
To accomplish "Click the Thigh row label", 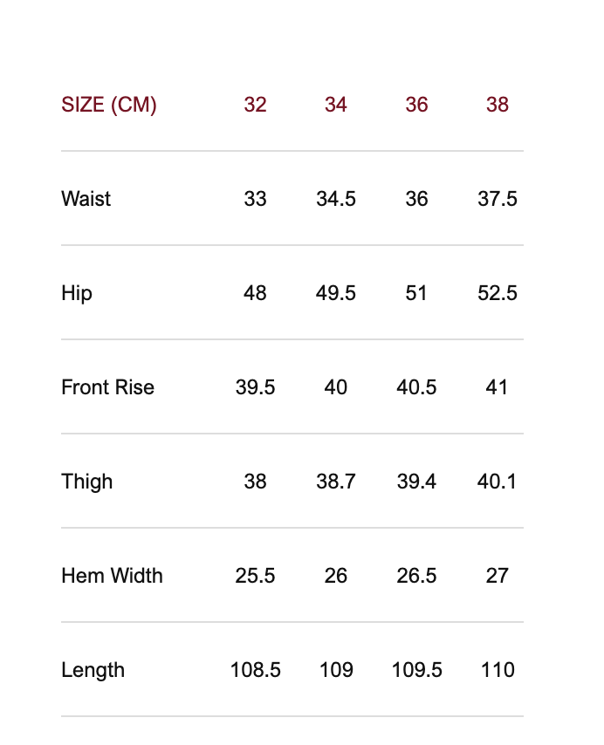I will [x=87, y=482].
